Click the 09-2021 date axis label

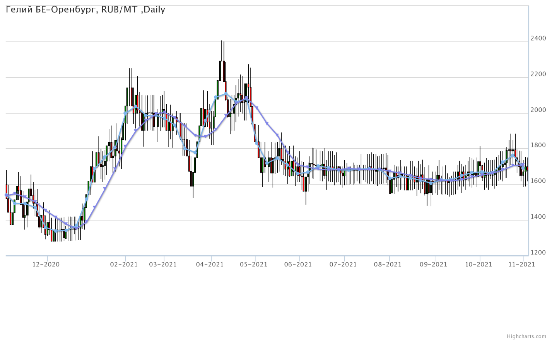434,264
